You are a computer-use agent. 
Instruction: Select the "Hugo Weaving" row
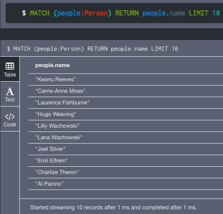(126, 114)
